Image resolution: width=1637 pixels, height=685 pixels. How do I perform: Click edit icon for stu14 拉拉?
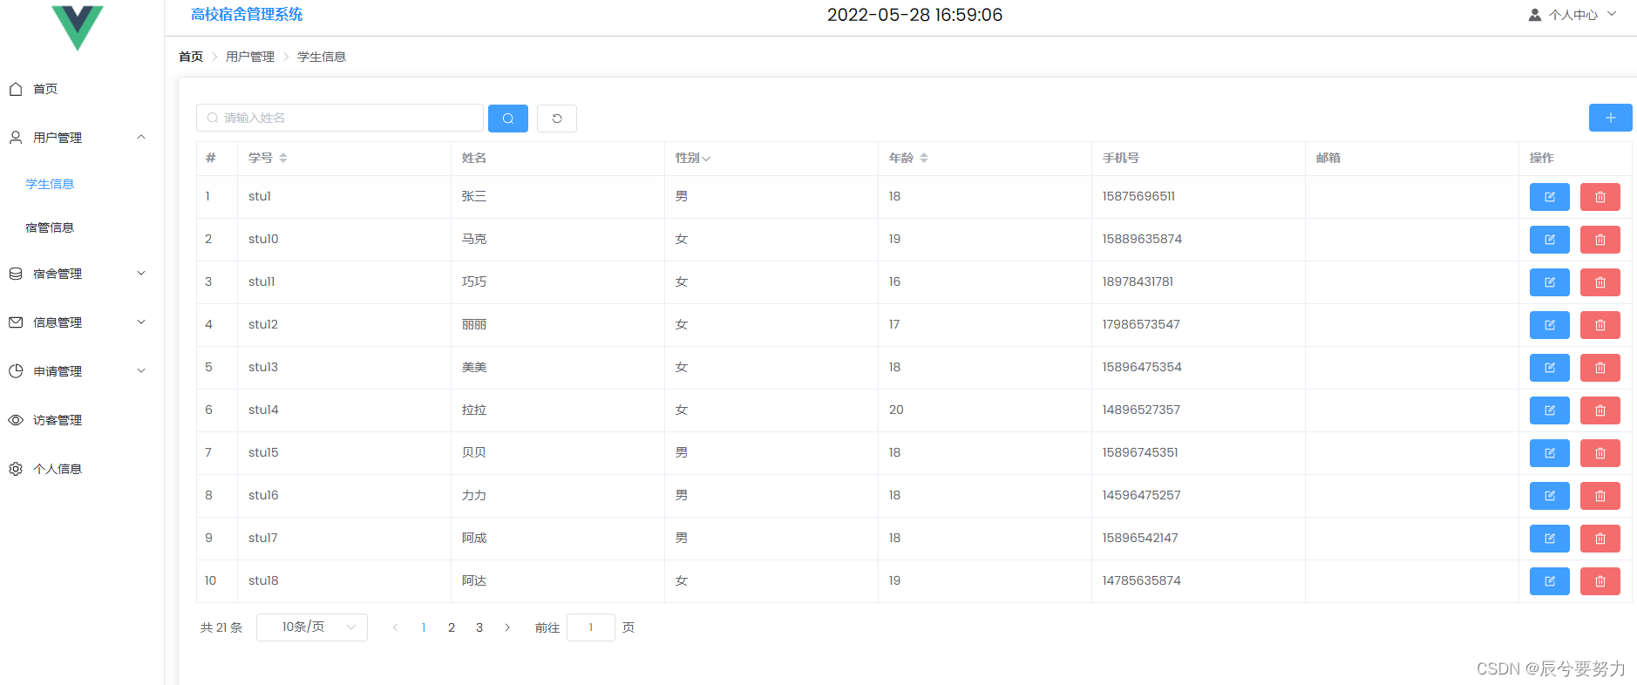pos(1549,410)
